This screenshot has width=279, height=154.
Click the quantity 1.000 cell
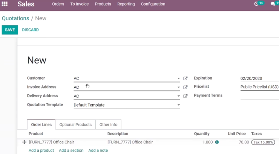click(207, 142)
